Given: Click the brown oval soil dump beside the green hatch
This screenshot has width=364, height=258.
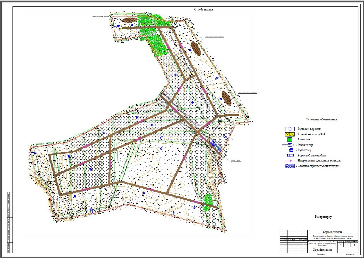Looking at the screenshot, I should pyautogui.click(x=129, y=20).
